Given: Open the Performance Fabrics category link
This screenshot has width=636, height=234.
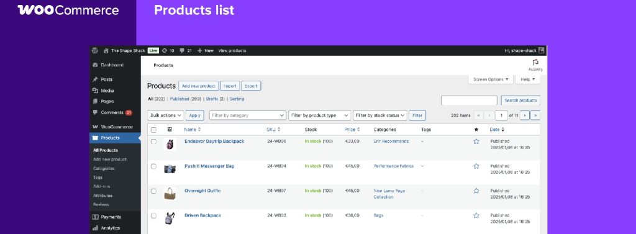Looking at the screenshot, I should (393, 166).
